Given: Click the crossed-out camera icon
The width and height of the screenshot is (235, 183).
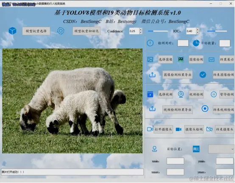Looking at the screenshot, I should [210, 129].
